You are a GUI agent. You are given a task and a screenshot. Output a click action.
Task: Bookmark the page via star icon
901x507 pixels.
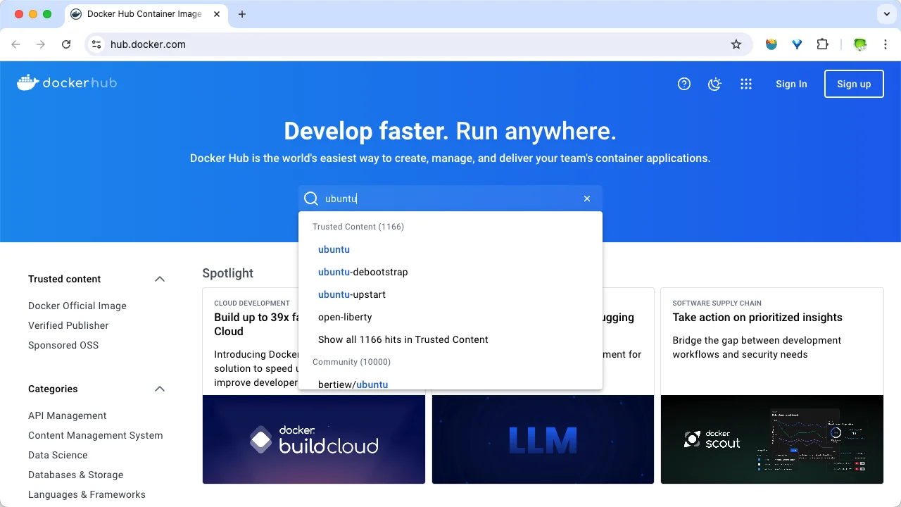[736, 44]
